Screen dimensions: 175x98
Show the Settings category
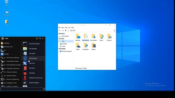coord(11,54)
